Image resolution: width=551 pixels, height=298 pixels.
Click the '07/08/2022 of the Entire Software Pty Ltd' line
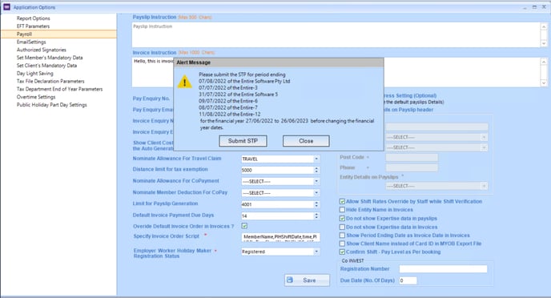[x=244, y=81]
